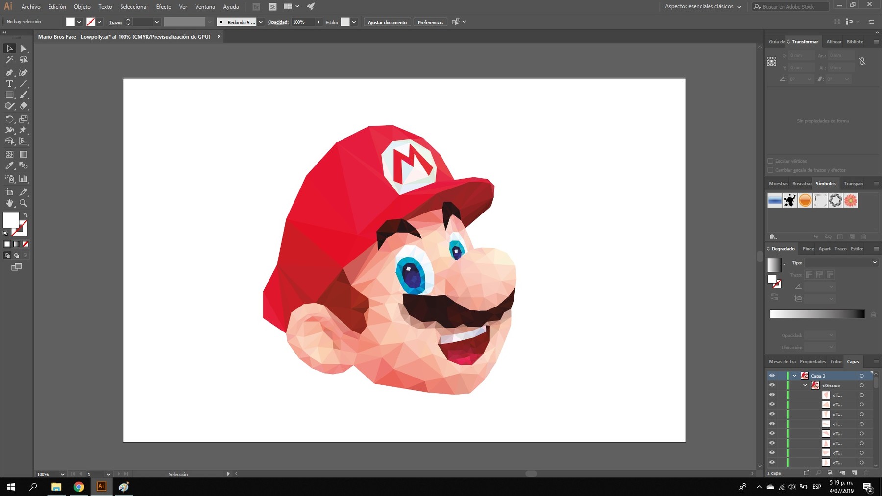
Task: Activate the Type tool
Action: point(9,84)
